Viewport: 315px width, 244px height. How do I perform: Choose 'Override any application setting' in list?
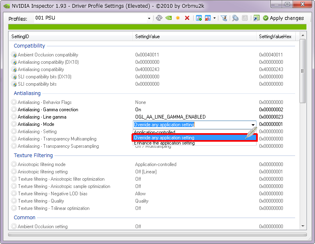click(x=194, y=138)
